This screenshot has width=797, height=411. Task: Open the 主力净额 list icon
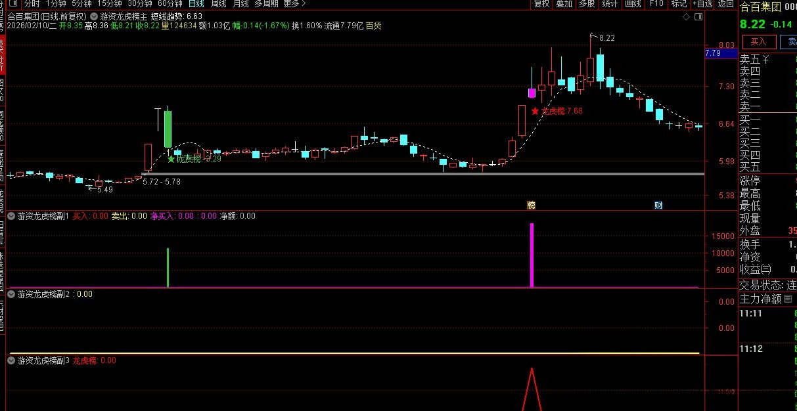[788, 299]
